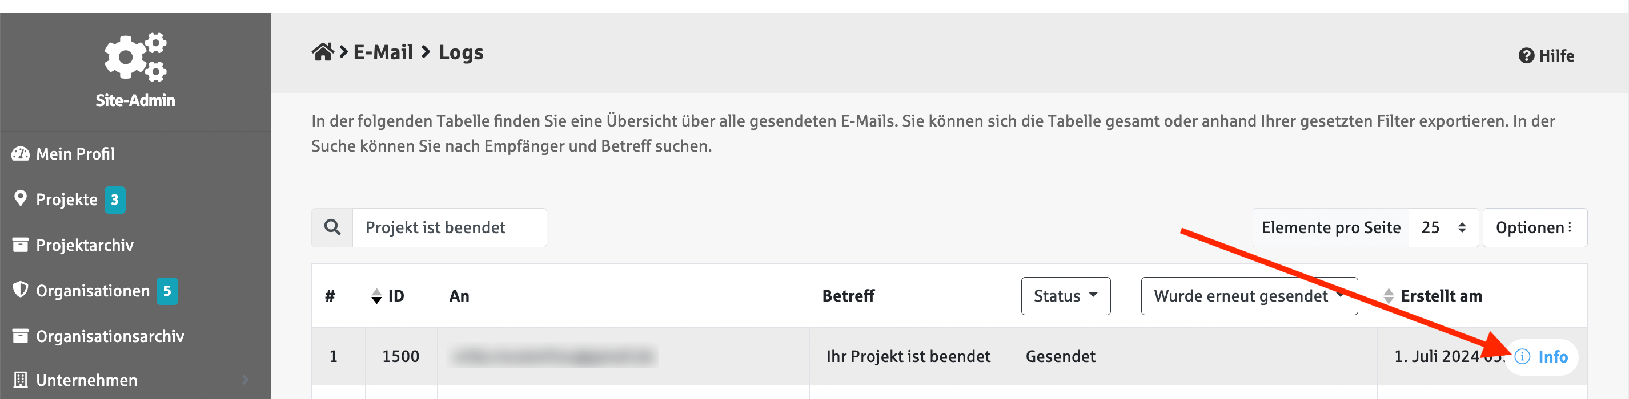Open Hilfe help link
This screenshot has width=1629, height=399.
point(1546,56)
